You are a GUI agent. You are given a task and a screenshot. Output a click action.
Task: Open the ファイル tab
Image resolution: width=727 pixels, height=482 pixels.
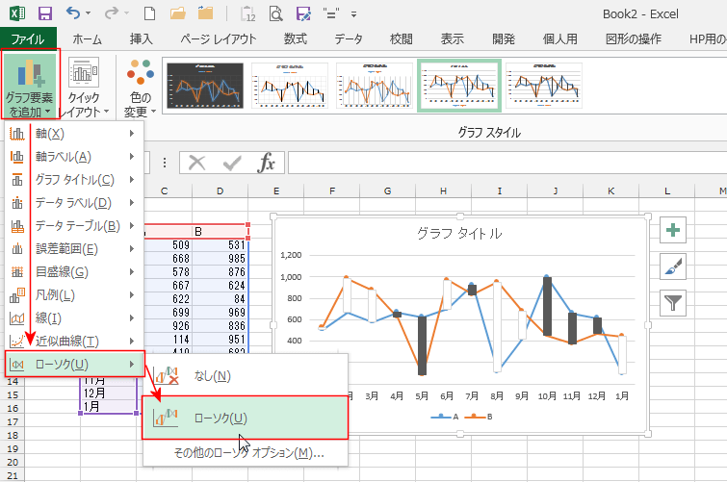28,39
